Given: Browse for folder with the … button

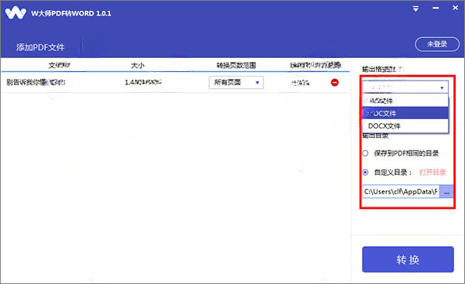Looking at the screenshot, I should point(446,192).
